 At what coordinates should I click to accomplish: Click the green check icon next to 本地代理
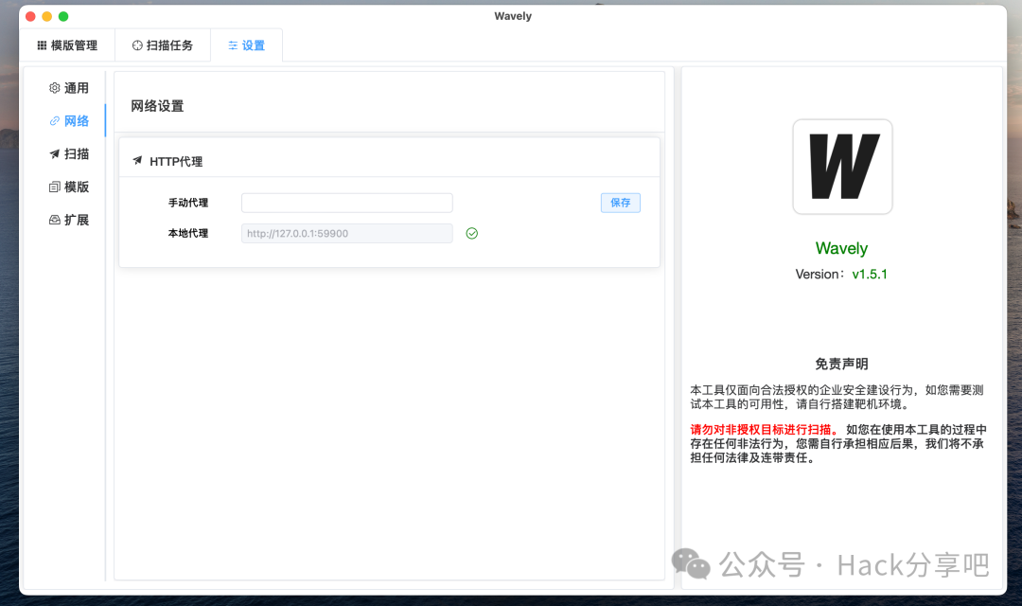(472, 234)
